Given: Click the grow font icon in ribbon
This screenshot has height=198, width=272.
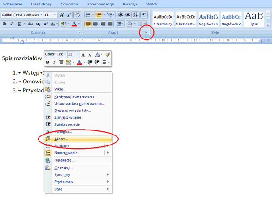Looking at the screenshot, I should (x=62, y=15).
